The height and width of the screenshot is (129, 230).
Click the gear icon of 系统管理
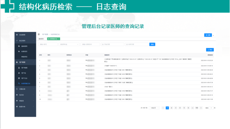point(17,35)
